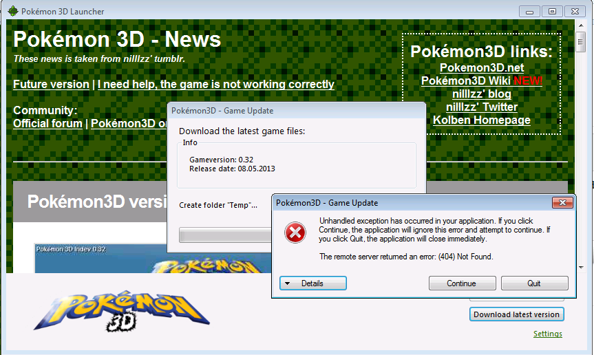
Task: Click the news page scrollbar thumb
Action: [x=581, y=43]
